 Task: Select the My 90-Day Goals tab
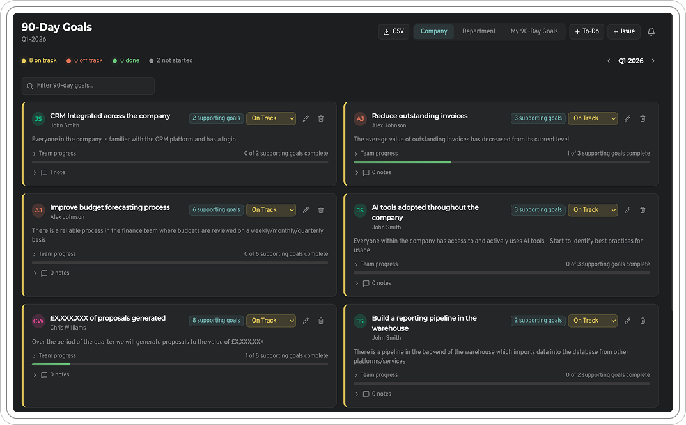tap(534, 31)
